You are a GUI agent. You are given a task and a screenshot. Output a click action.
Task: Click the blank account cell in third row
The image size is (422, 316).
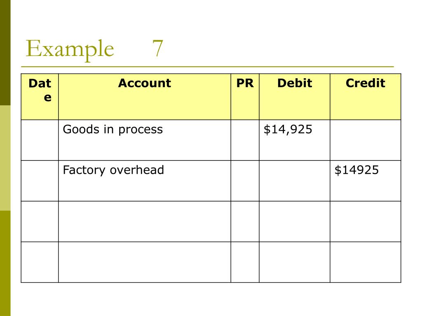[145, 221]
